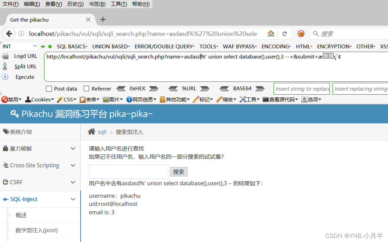Image resolution: width=388 pixels, height=242 pixels.
Task: Click left arrow beside 0xHEX
Action: 121,89
